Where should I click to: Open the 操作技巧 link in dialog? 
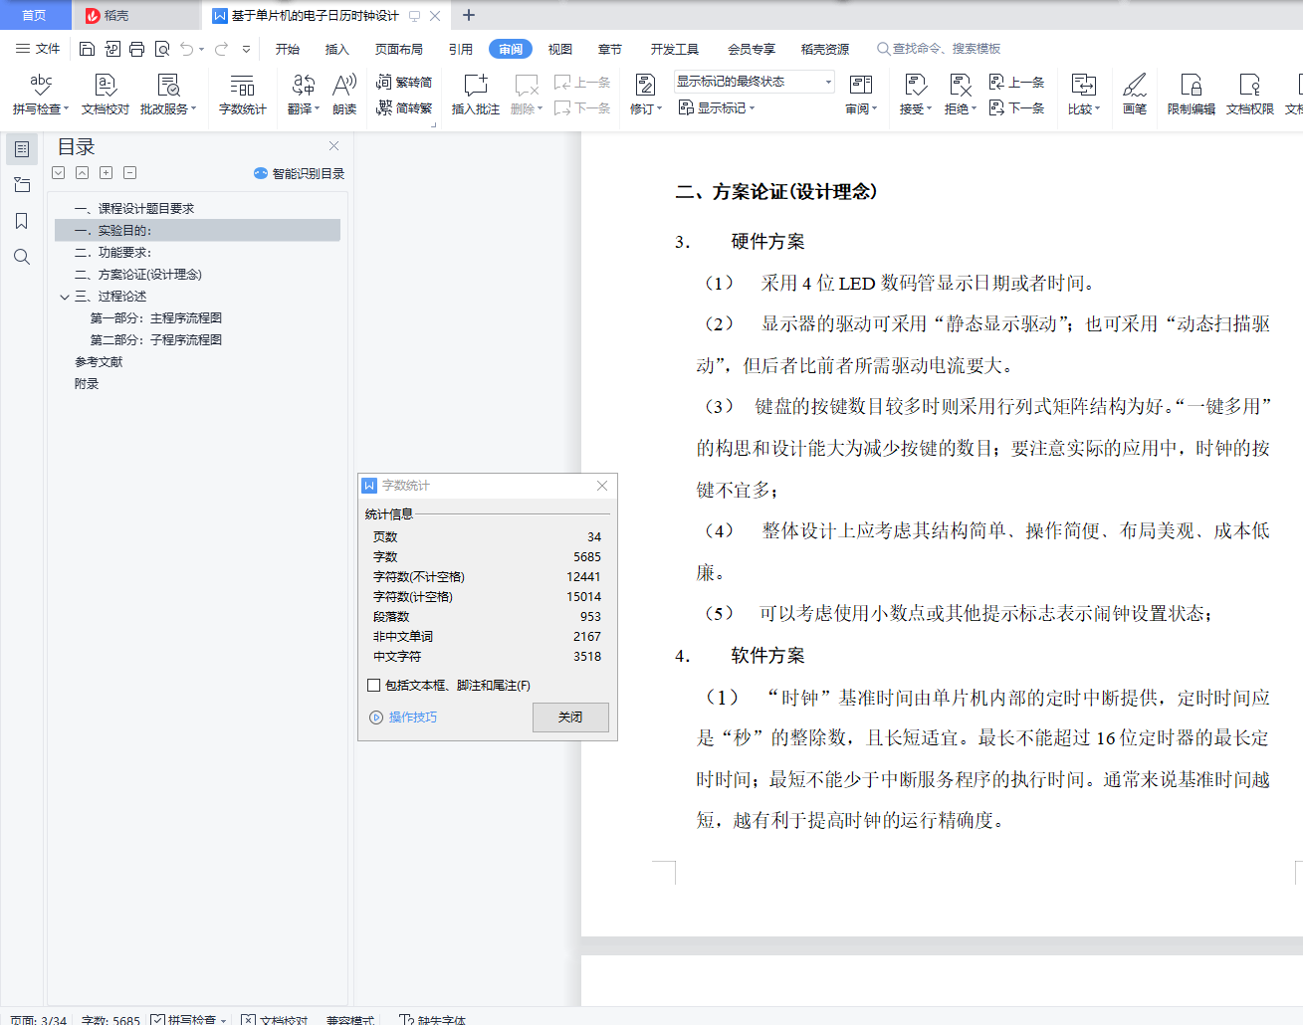(403, 717)
